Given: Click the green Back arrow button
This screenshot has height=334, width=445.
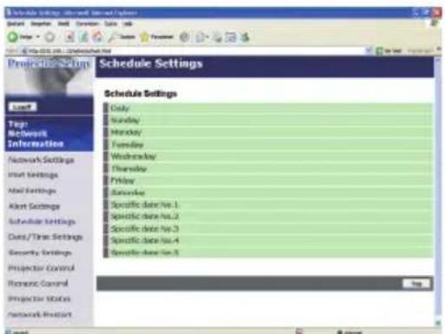Looking at the screenshot, I should (x=13, y=37).
